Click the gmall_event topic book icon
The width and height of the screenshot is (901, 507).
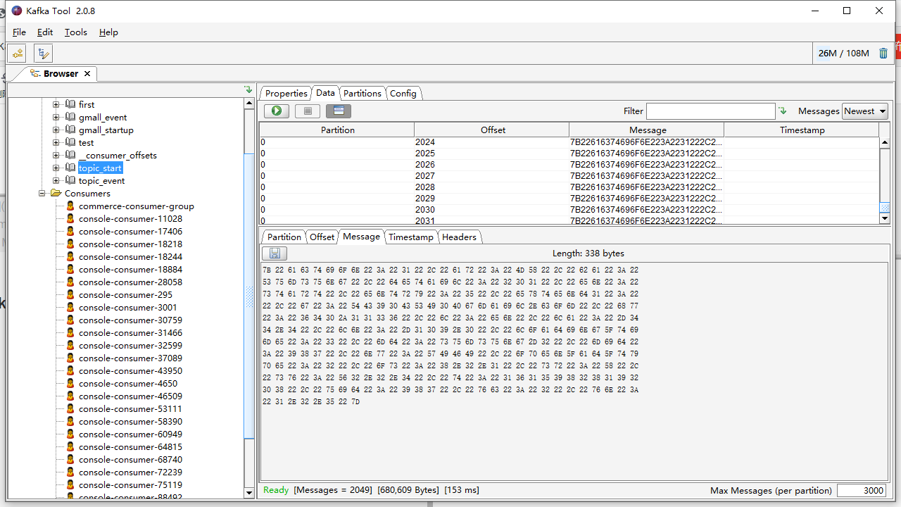[x=70, y=117]
